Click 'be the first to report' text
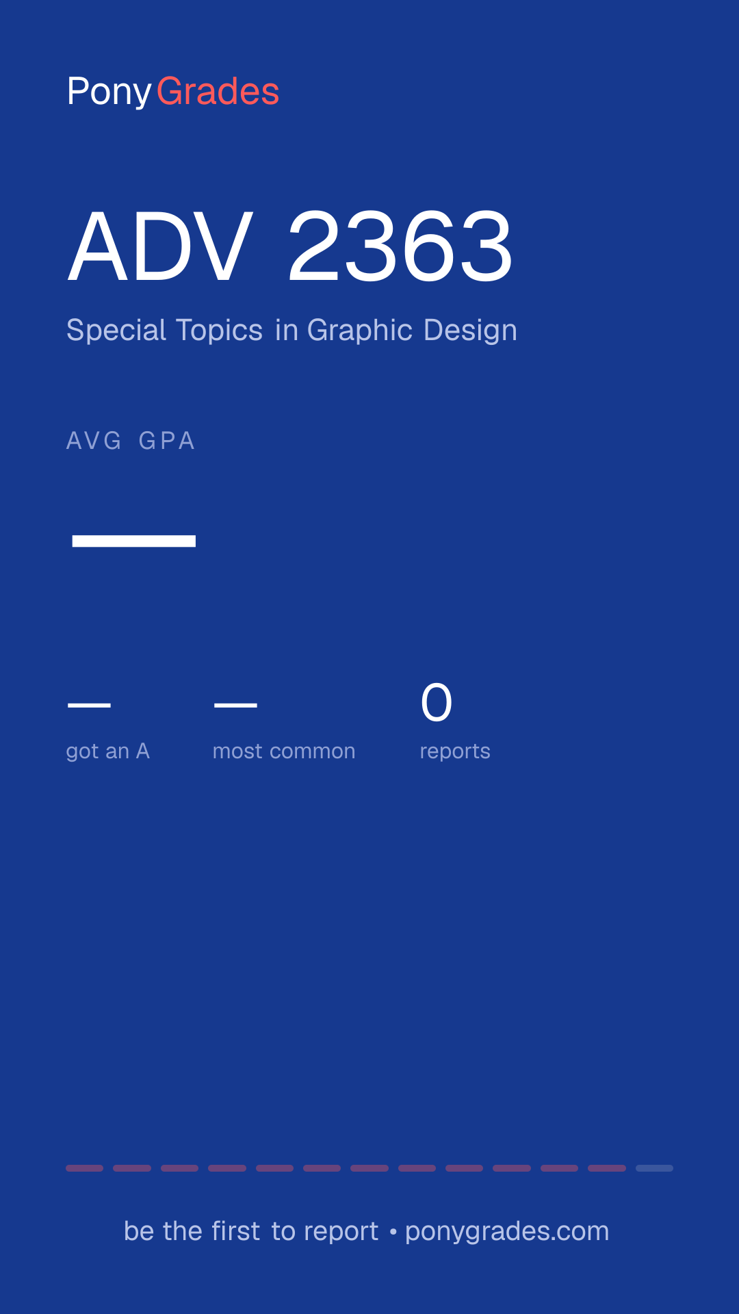 coord(251,1231)
